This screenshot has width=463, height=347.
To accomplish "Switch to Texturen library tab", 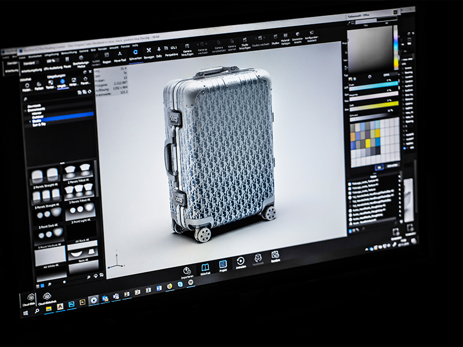I will pos(50,84).
